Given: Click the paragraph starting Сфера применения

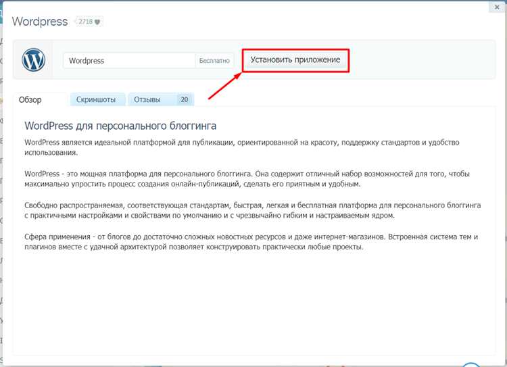Looking at the screenshot, I should click(251, 241).
